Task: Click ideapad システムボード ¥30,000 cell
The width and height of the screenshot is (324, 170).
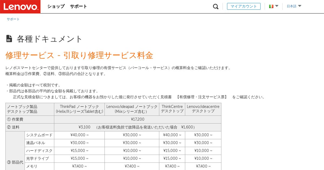Action: coord(132,135)
